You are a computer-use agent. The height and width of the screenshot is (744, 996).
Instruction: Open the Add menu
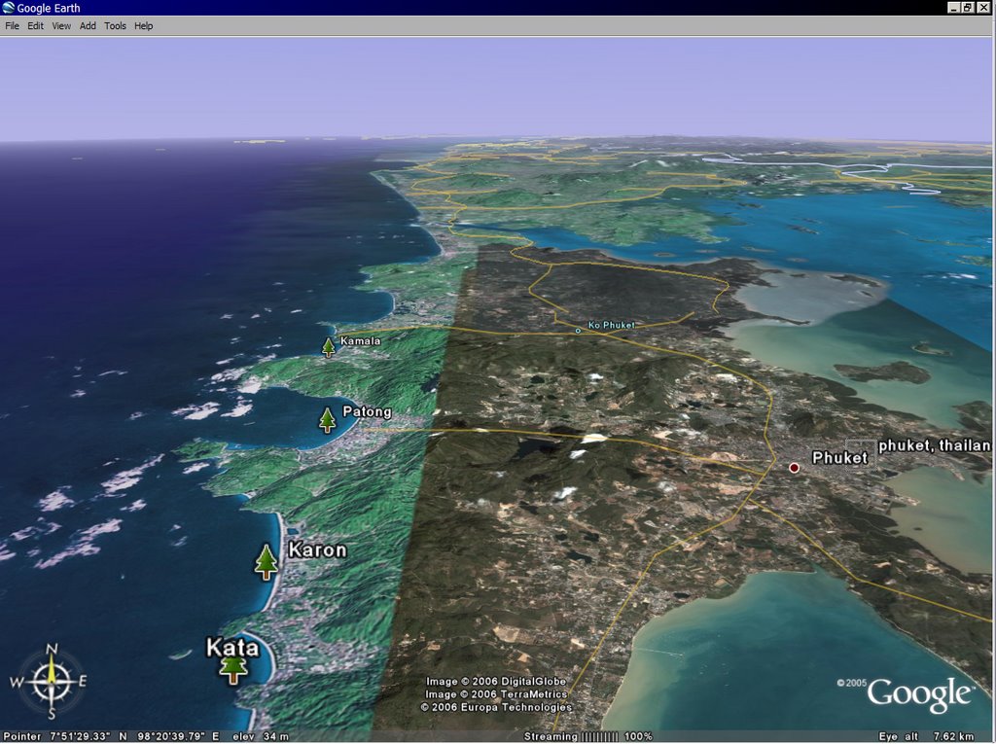(88, 26)
